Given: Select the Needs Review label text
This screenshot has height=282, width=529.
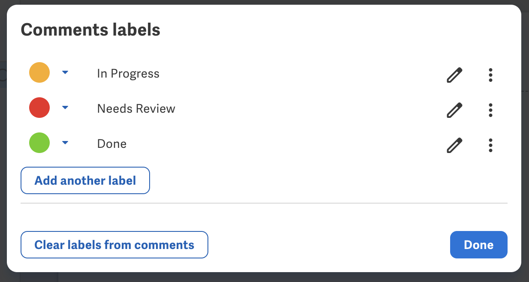Looking at the screenshot, I should (136, 108).
